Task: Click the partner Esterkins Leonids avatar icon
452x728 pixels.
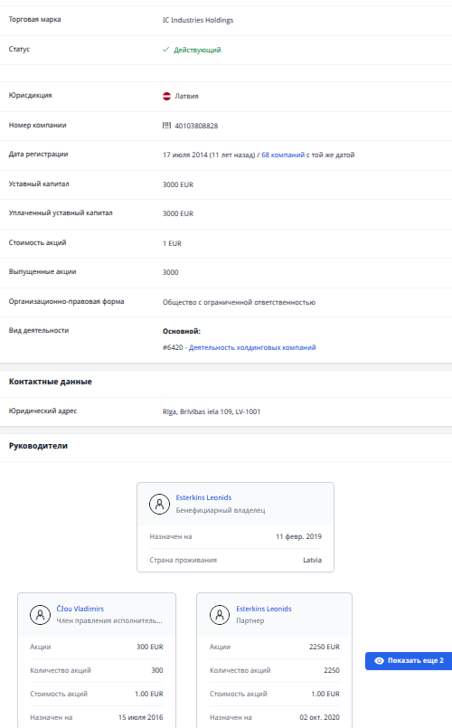Action: (x=220, y=615)
